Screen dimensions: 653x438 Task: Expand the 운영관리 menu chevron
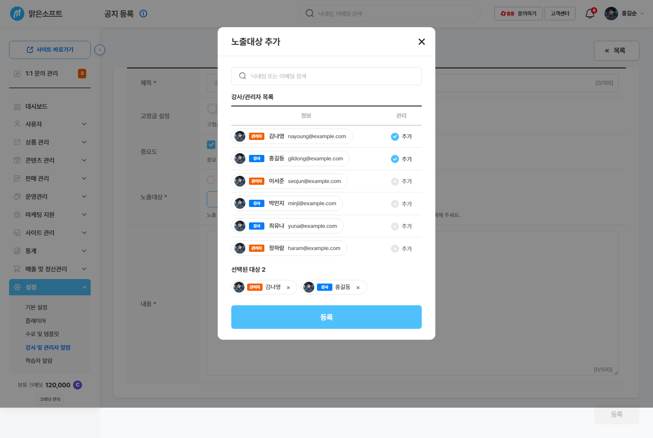tap(84, 197)
